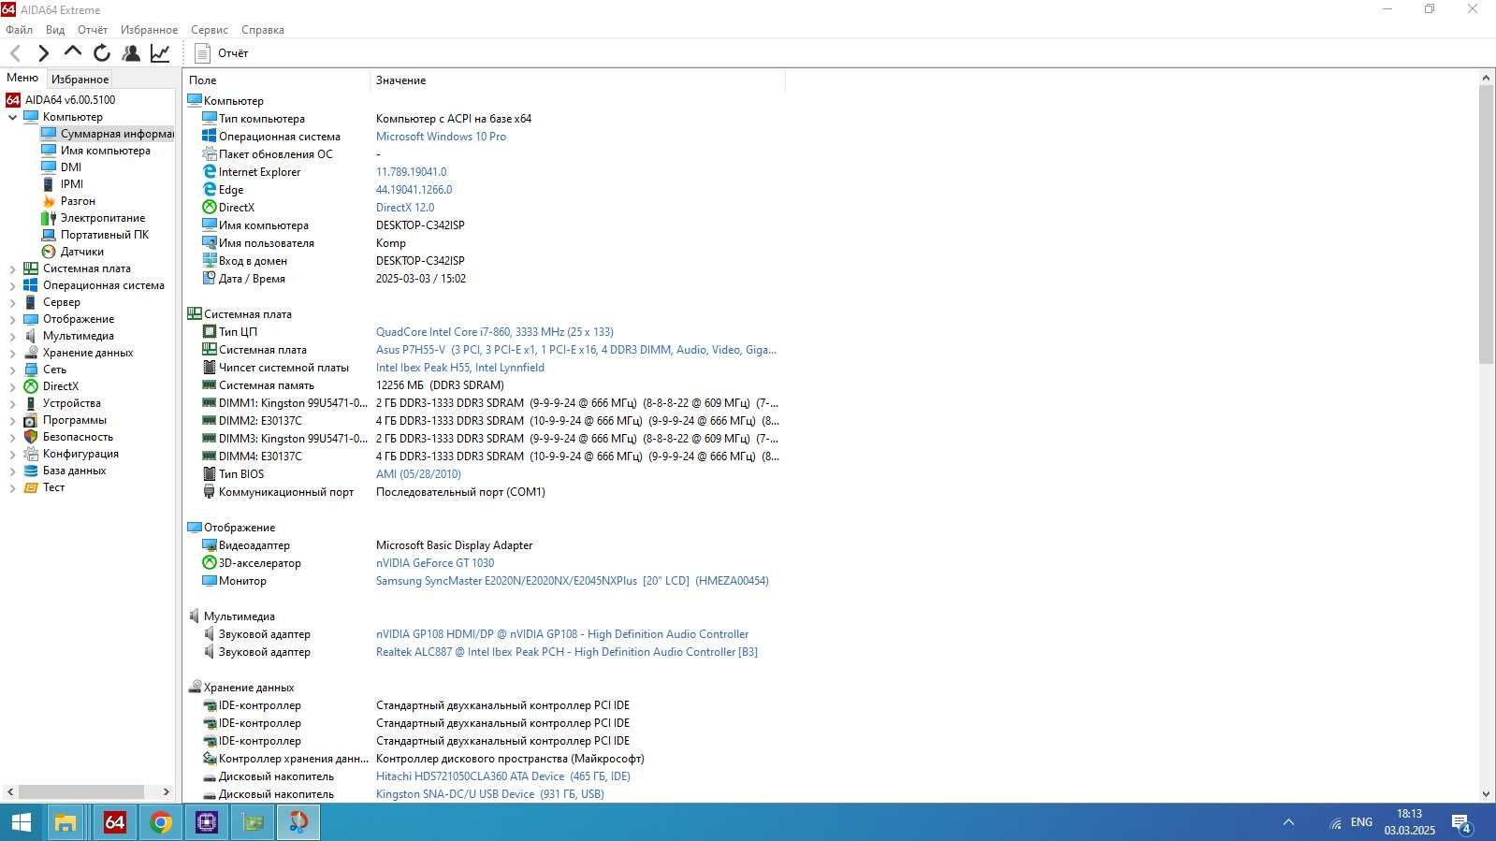Screen dimensions: 1496x841
Task: Click the Разгон flame icon
Action: (x=49, y=201)
